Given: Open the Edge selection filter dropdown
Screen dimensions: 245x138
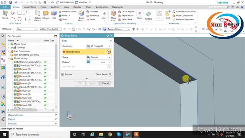Looking at the screenshot, I should point(26,29).
